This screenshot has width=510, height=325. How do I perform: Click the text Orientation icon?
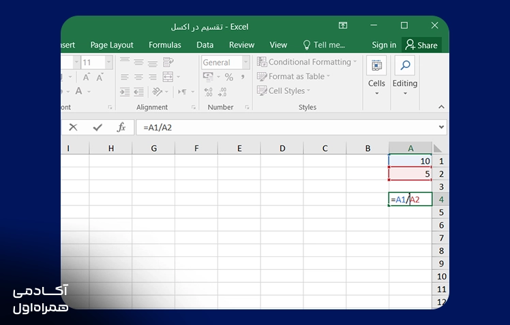click(x=157, y=92)
